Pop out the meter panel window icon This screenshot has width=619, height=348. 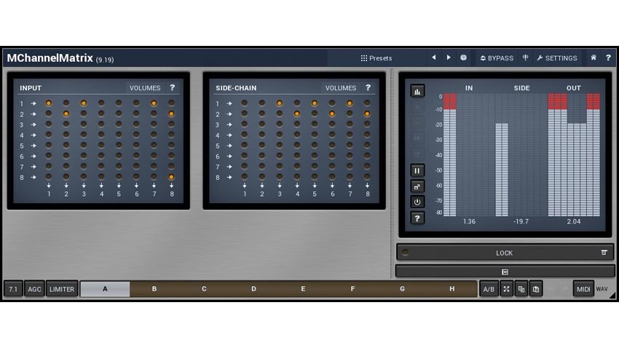coord(417,186)
